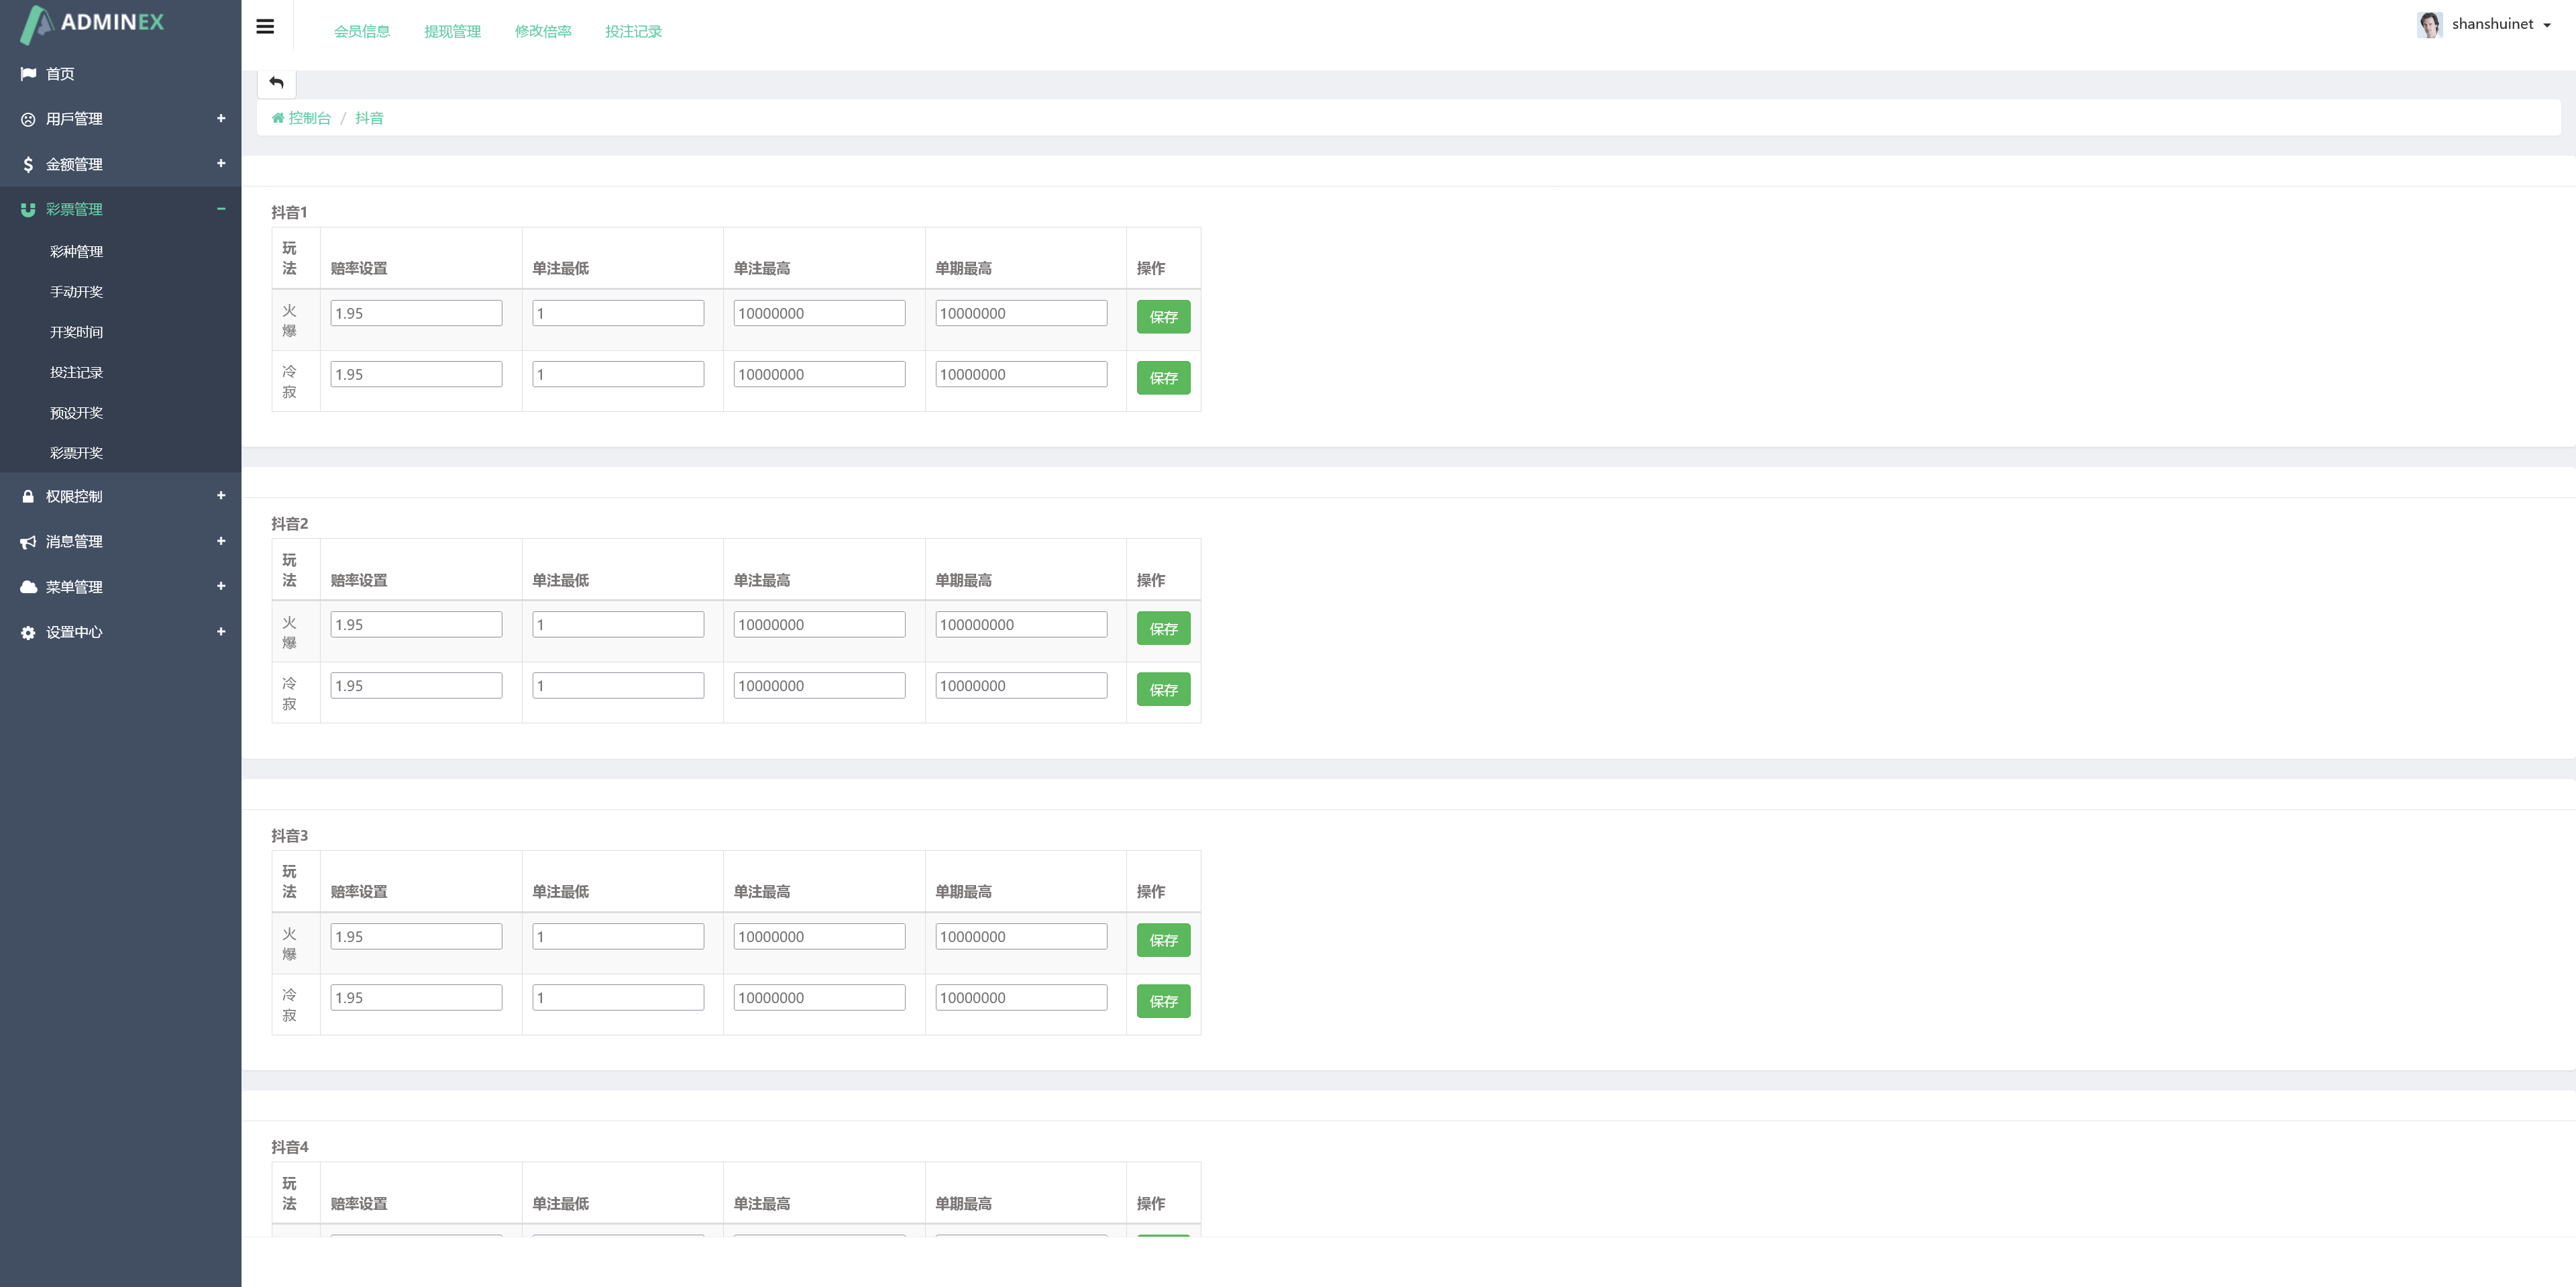The width and height of the screenshot is (2576, 1287).
Task: Click the 用户管理 smiley icon
Action: 28,119
